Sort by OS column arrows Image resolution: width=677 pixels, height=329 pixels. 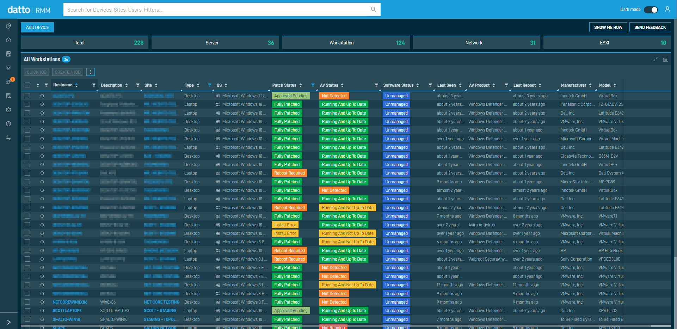(x=226, y=85)
